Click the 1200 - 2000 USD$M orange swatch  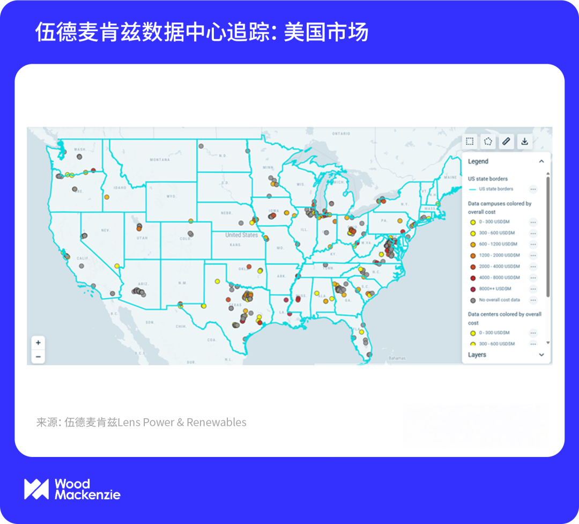click(x=473, y=256)
